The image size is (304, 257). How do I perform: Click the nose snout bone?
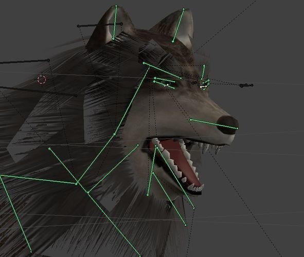tap(214, 124)
